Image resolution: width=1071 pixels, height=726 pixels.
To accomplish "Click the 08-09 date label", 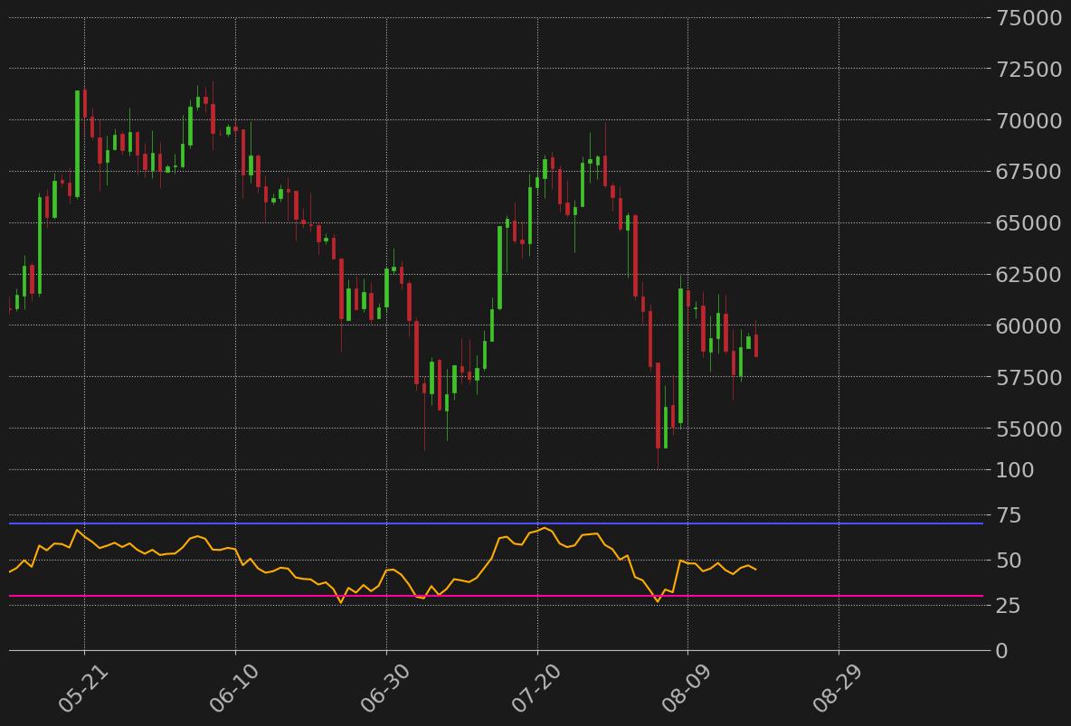I will point(687,688).
